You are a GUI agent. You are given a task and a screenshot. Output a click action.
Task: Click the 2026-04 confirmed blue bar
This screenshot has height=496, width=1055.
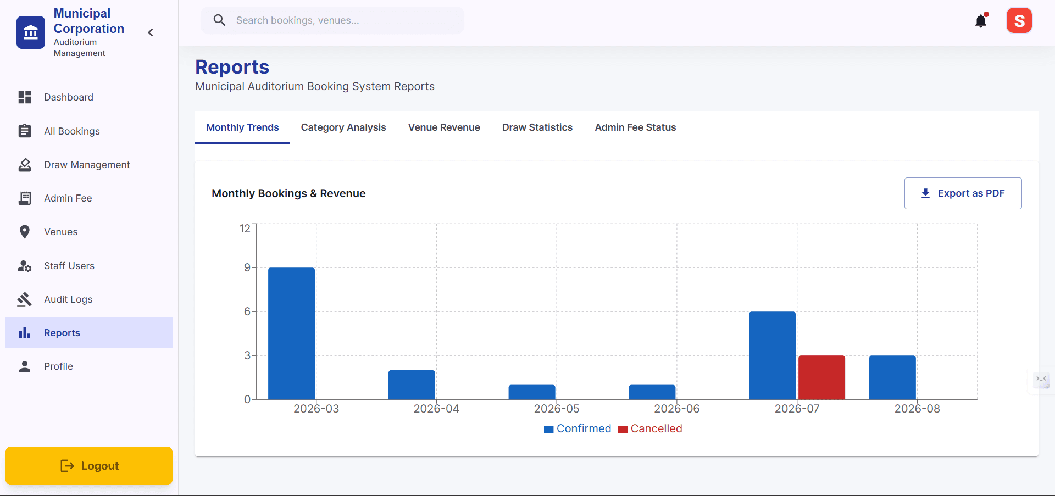point(412,385)
